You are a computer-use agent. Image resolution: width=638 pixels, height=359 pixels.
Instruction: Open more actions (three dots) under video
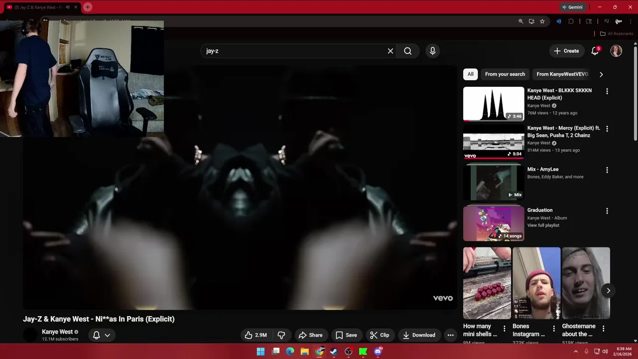point(451,335)
